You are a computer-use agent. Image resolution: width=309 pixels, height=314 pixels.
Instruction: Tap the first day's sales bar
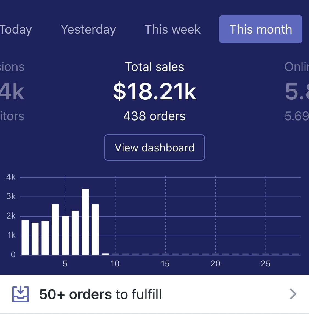25,237
